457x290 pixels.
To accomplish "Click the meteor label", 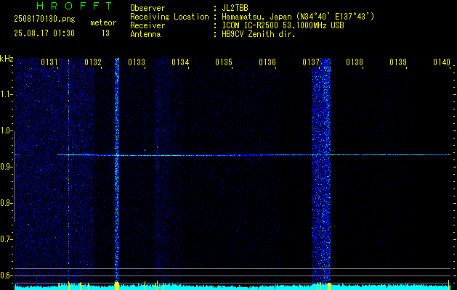I will pos(103,22).
